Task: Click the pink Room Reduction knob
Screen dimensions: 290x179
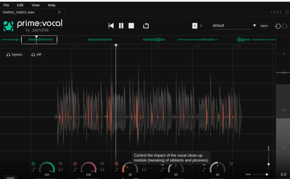Action: 88,167
